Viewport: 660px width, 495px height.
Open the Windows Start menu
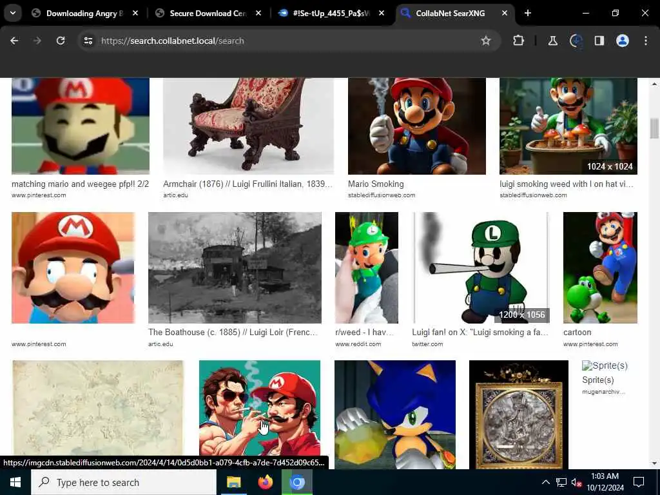point(15,482)
